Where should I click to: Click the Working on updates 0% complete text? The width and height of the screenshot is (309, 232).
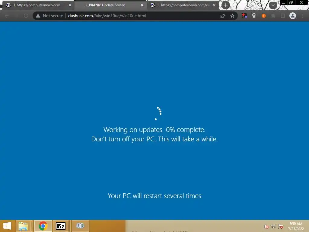pos(154,130)
